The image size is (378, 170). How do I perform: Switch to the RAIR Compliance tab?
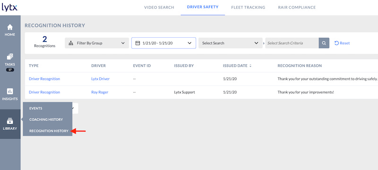coord(297,8)
